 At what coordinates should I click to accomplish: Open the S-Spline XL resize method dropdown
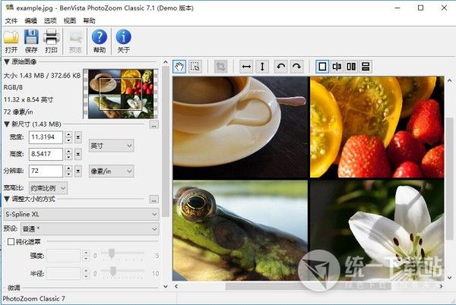(80, 214)
